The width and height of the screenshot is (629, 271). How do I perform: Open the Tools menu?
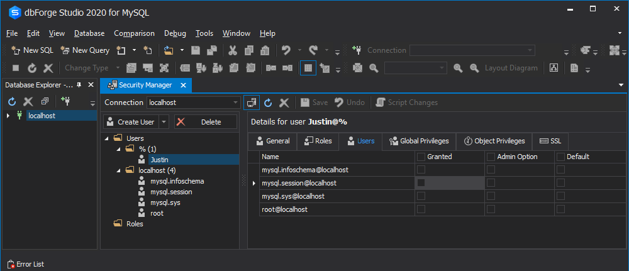[x=204, y=33]
